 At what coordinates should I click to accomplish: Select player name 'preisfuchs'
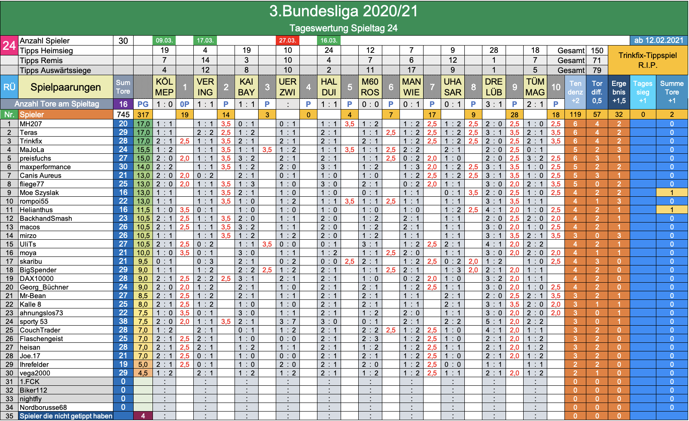35,158
